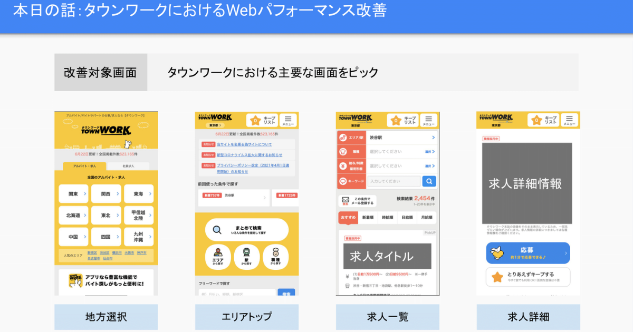
Task: Click the blue magnifier search button
Action: click(429, 181)
